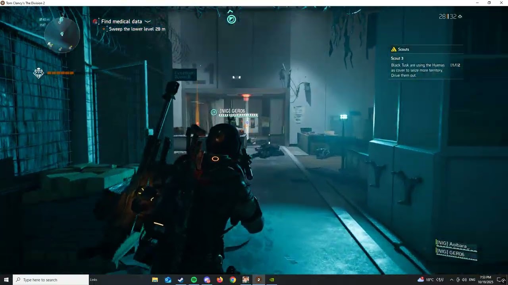The image size is (508, 285).
Task: Open Outlook from the taskbar
Action: tap(168, 280)
